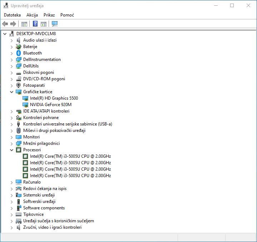Select Uređaji sučelja s korisničkim sučeljem label

59,221
